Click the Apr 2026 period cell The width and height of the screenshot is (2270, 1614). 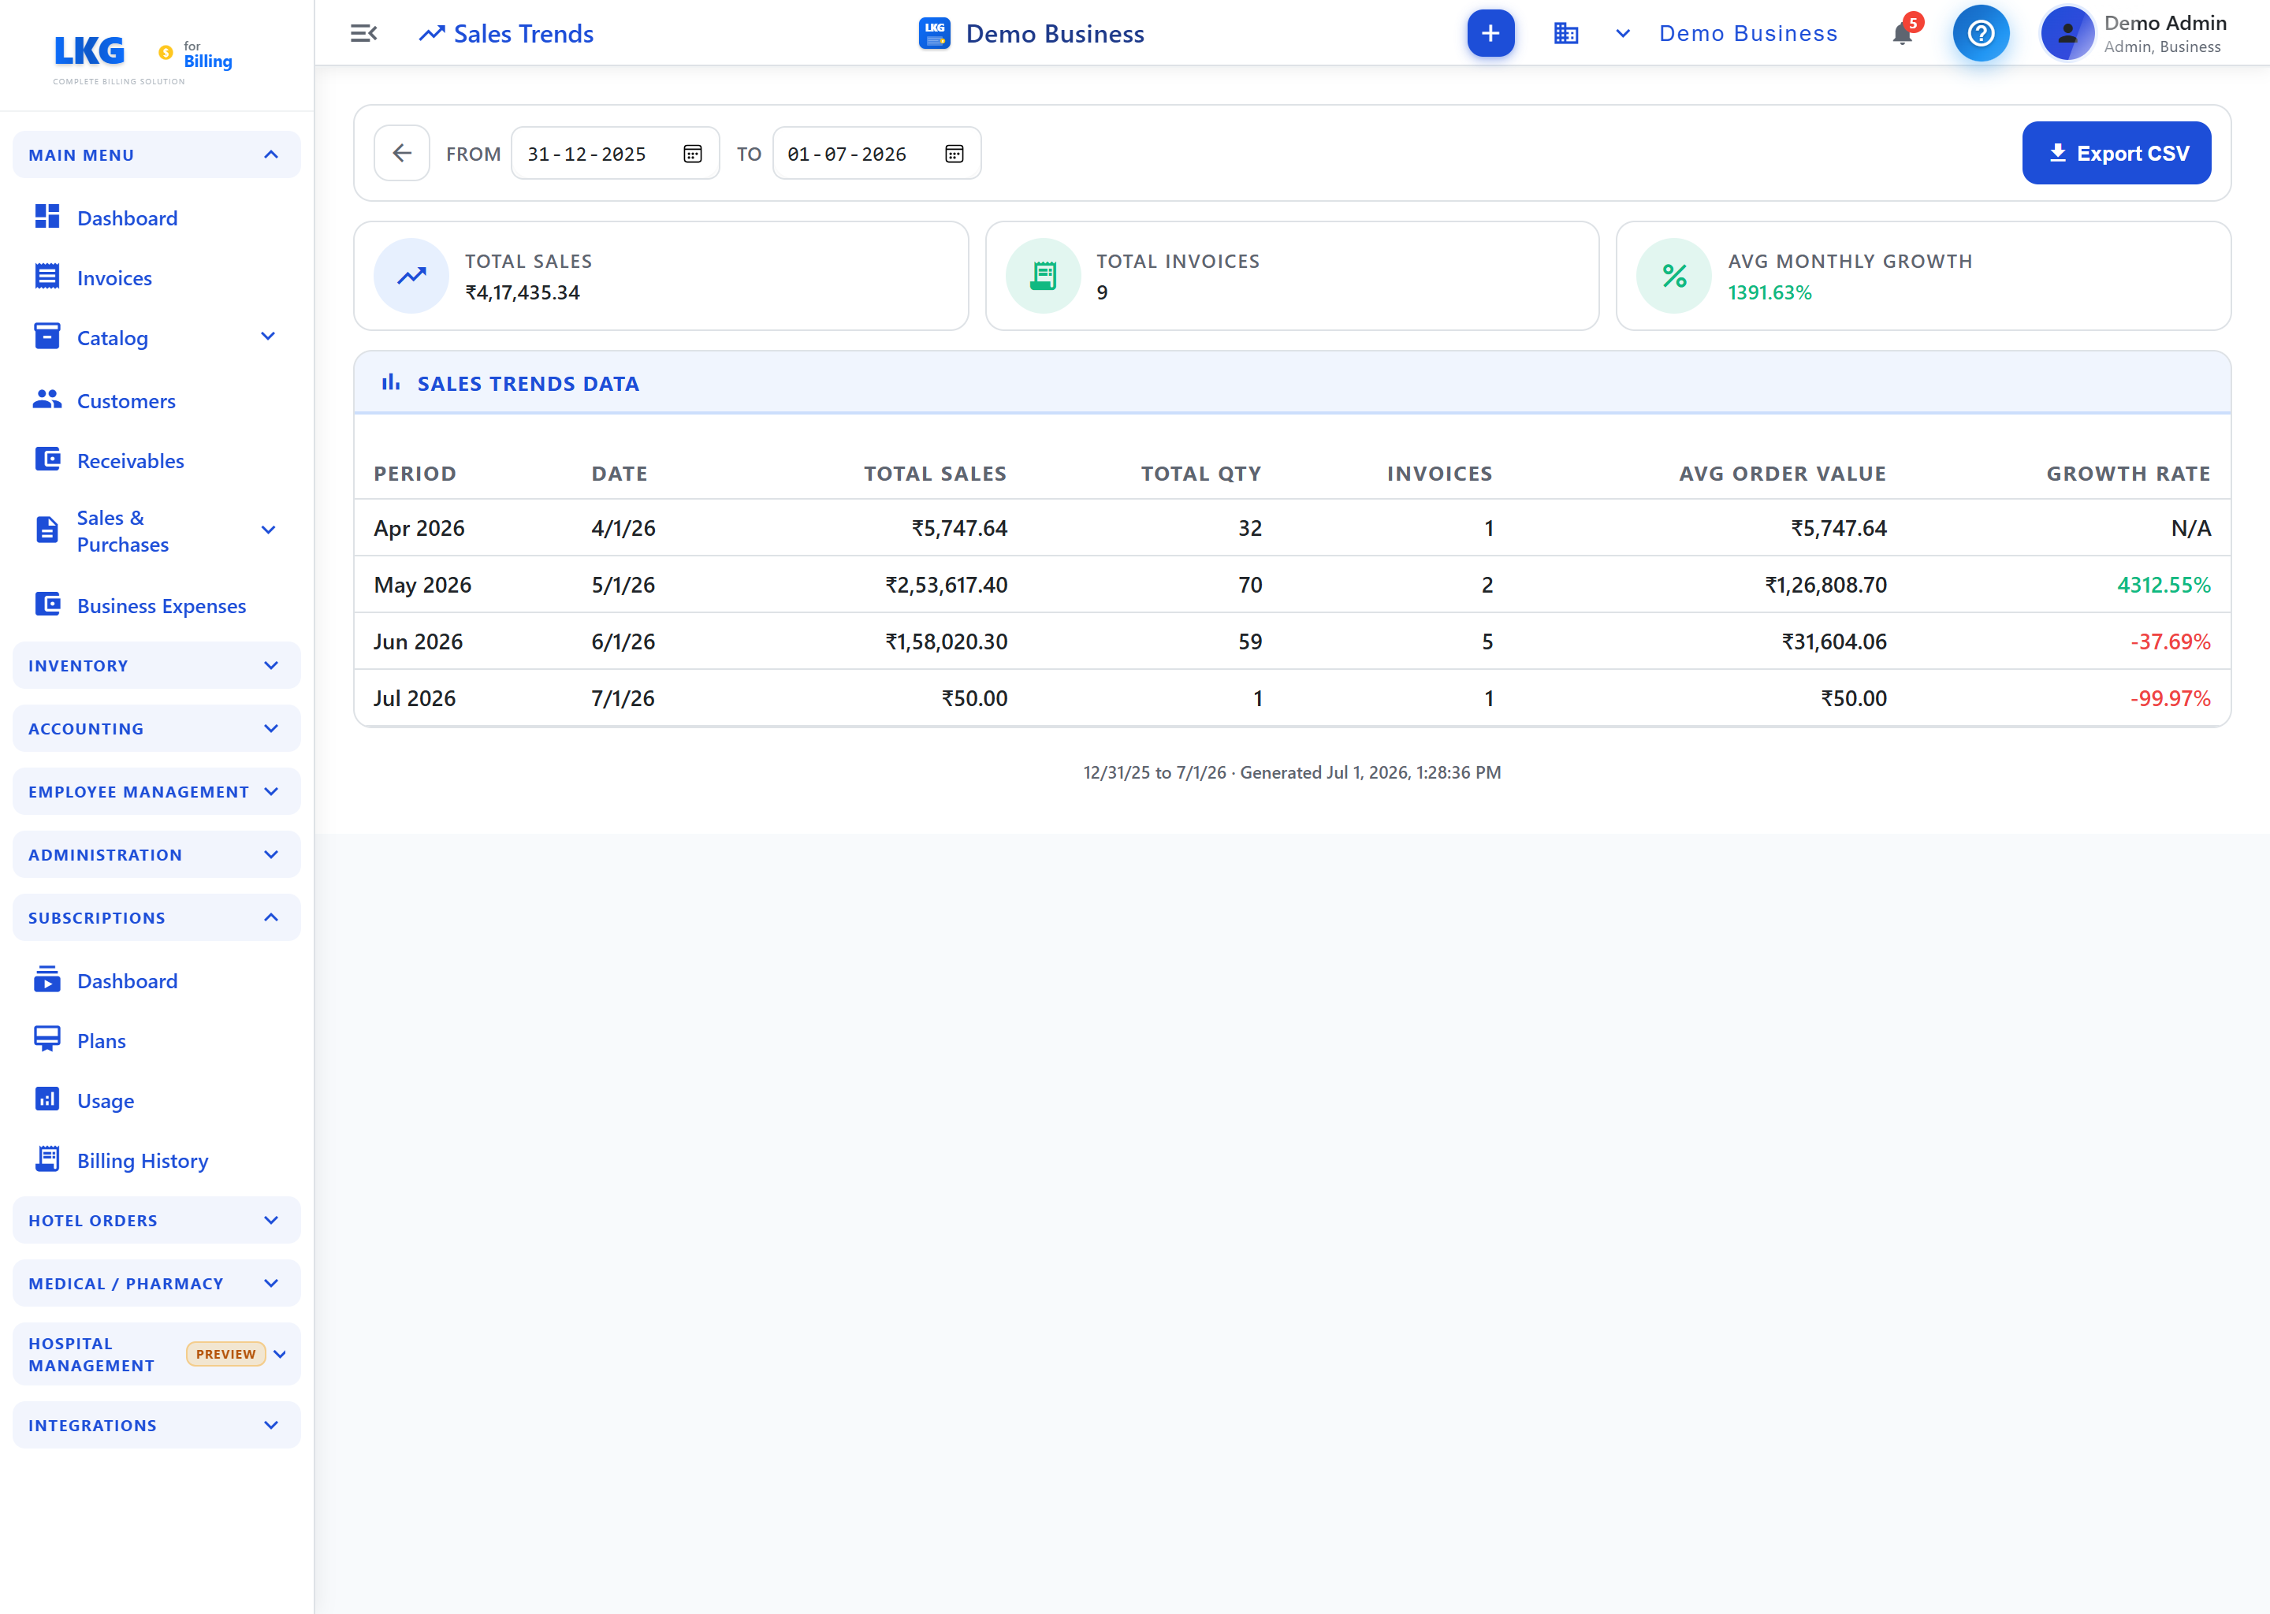click(x=419, y=528)
